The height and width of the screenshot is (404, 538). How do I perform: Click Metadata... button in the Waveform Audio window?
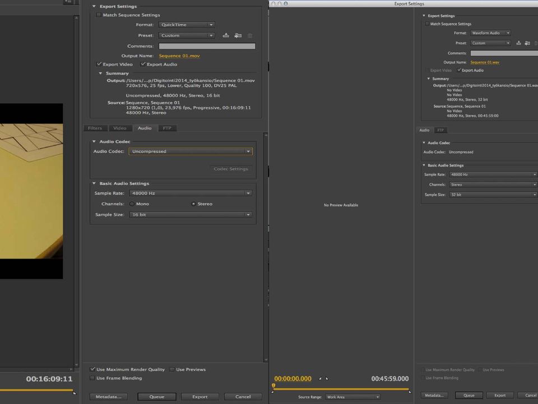click(434, 396)
